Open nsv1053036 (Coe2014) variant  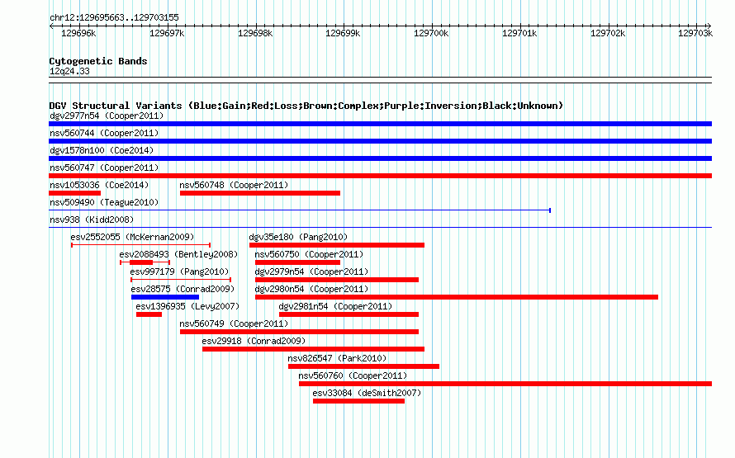[99, 185]
